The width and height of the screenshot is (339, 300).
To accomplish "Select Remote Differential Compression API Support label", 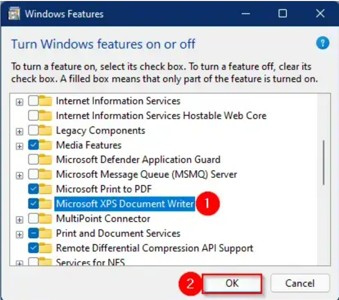I will 154,248.
